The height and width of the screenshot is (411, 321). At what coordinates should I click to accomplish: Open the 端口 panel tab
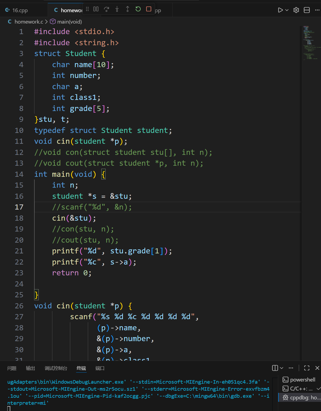point(100,368)
